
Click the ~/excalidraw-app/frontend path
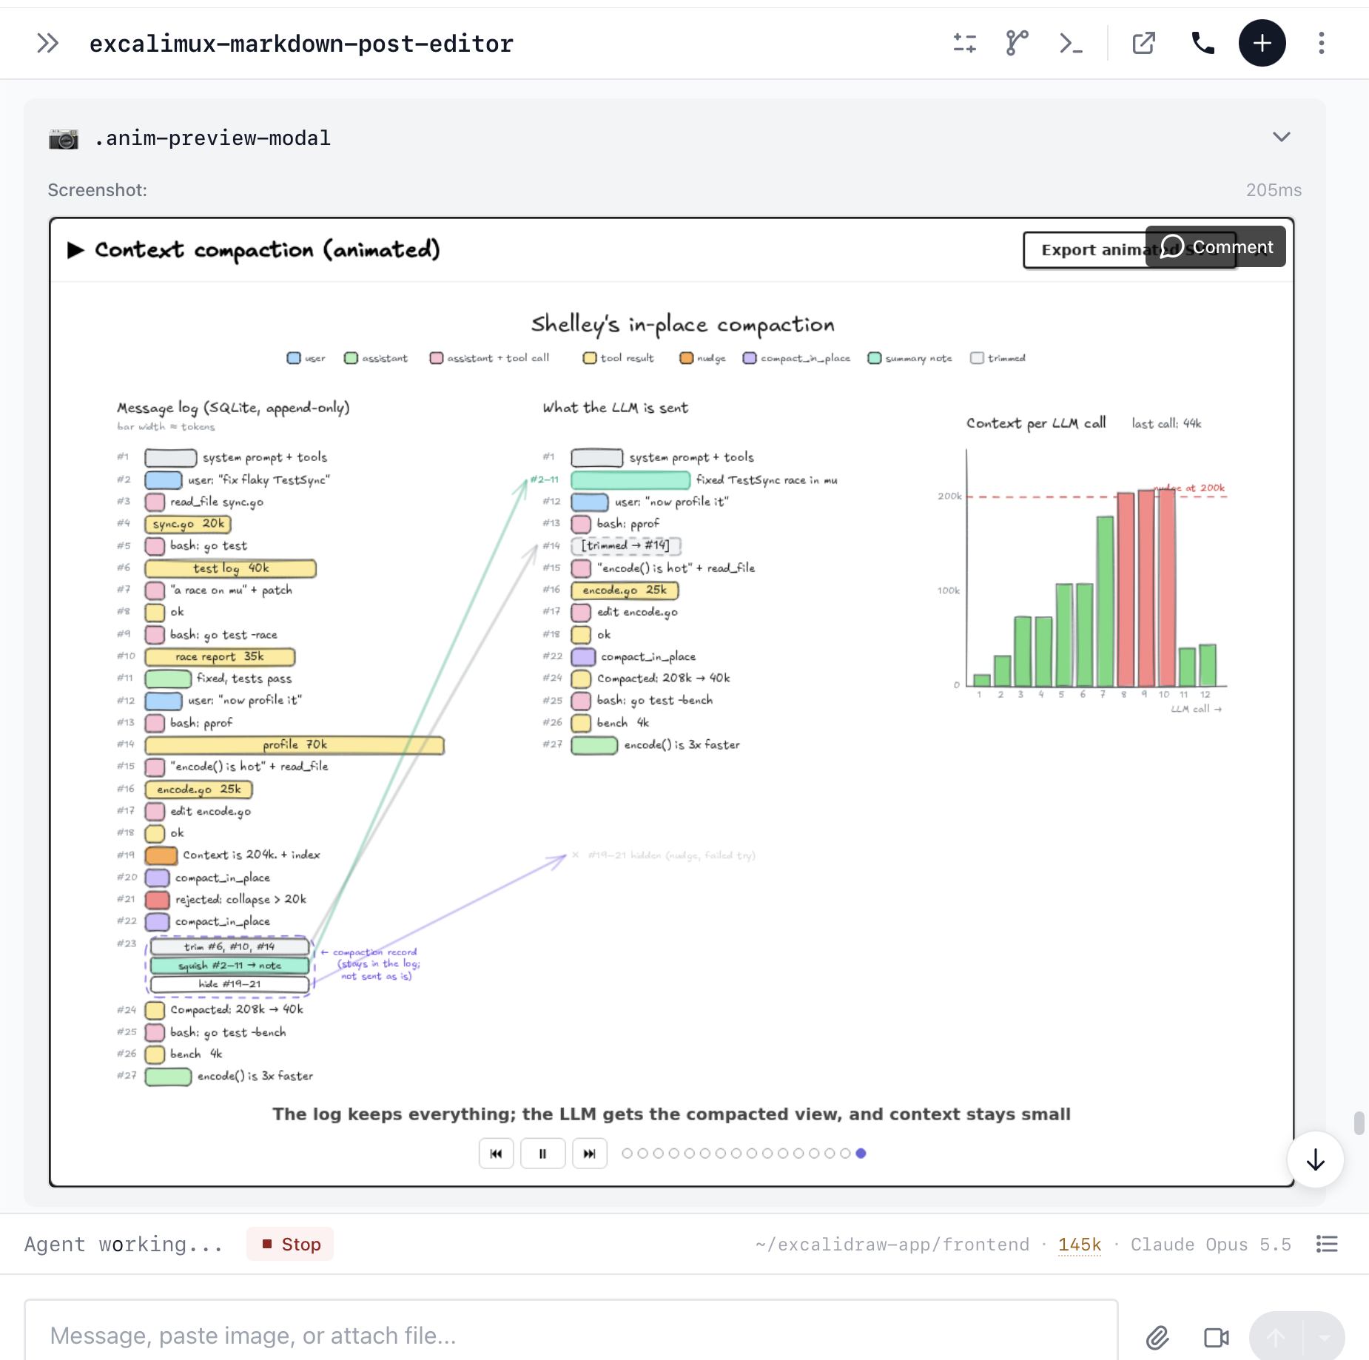click(x=892, y=1245)
